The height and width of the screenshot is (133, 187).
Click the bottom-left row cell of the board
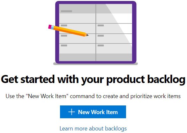point(77,48)
